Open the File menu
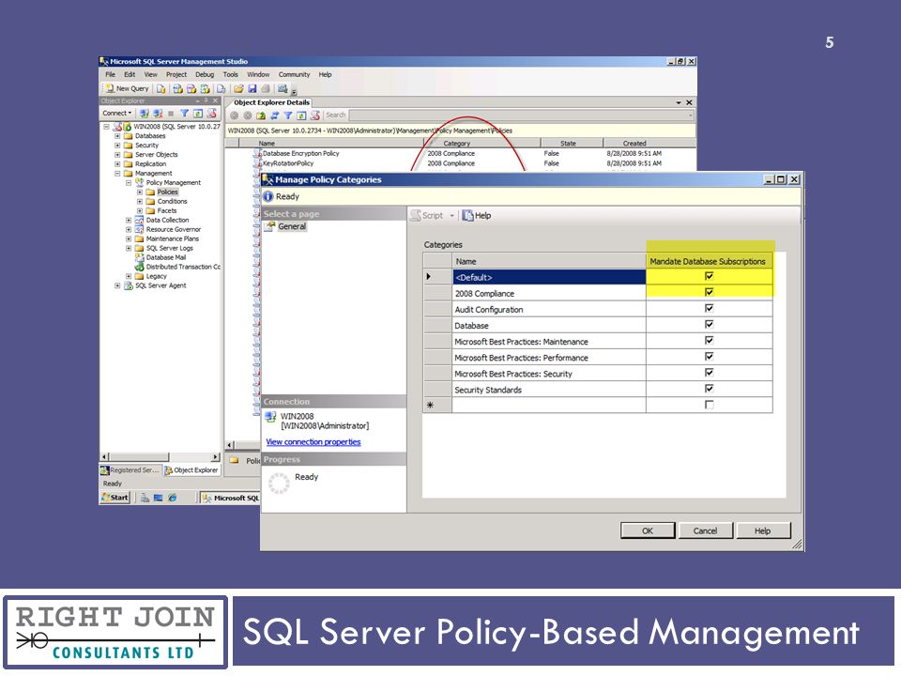This screenshot has width=901, height=676. tap(111, 75)
